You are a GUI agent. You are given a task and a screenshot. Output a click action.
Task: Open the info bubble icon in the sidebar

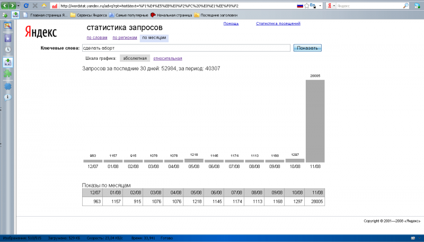coord(8,97)
